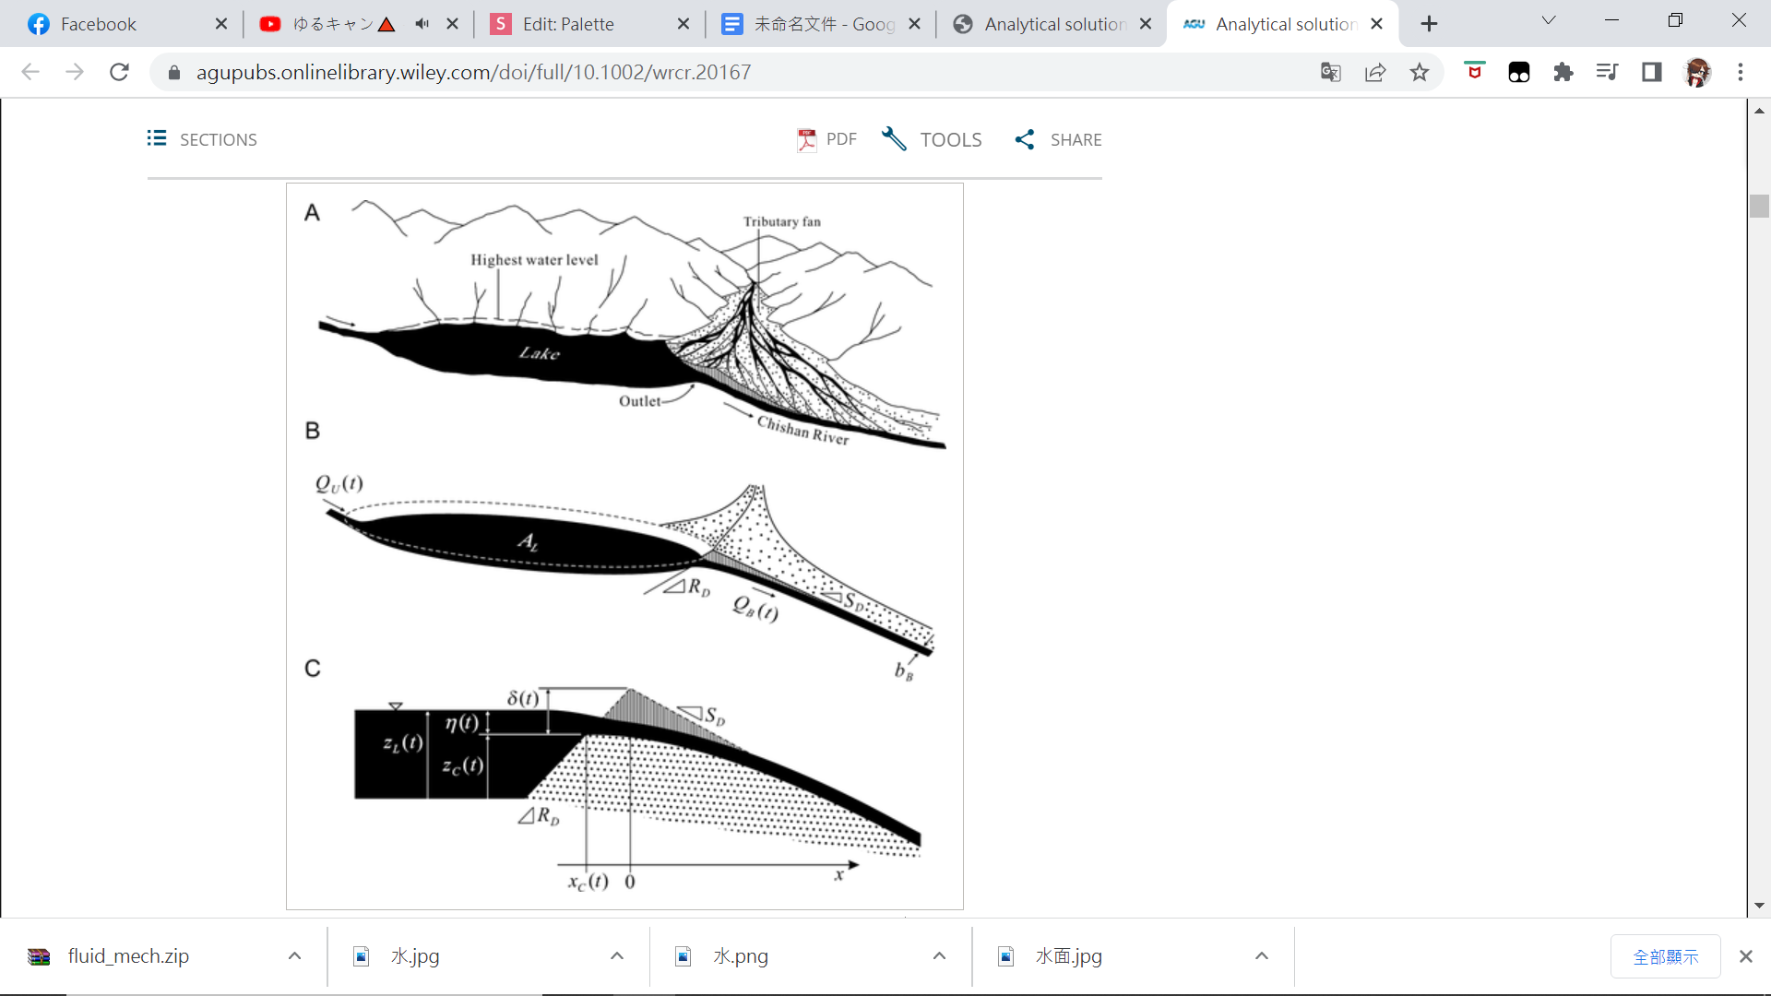
Task: Open the Extensions puzzle icon
Action: pos(1563,72)
